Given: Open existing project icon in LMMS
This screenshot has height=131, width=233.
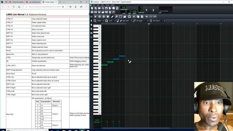Looking at the screenshot, I should pos(99,8).
